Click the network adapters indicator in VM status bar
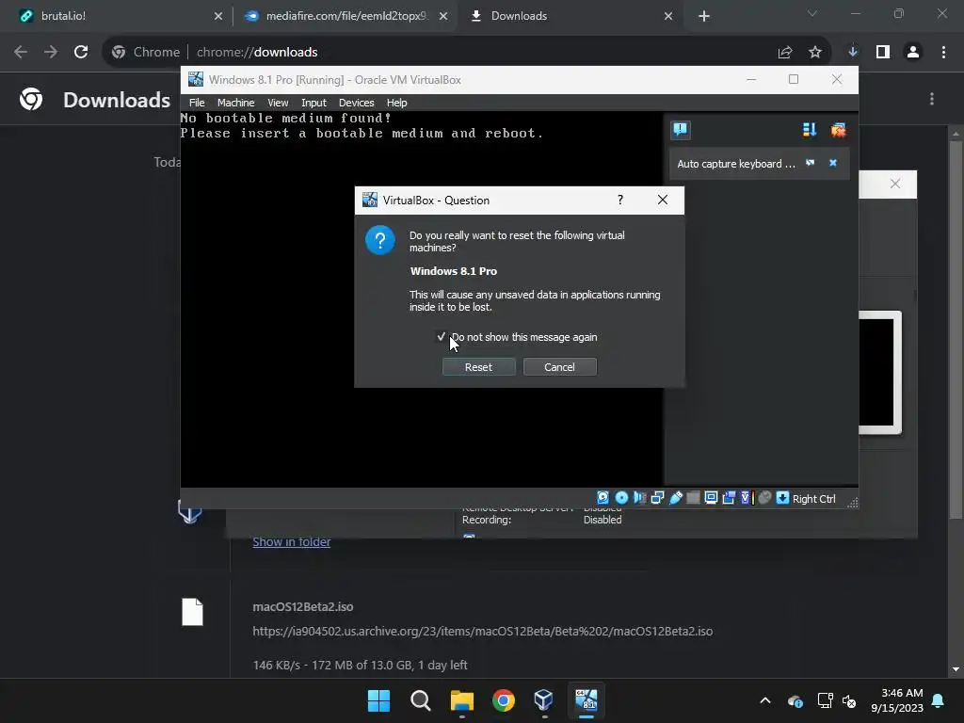This screenshot has height=723, width=964. pos(657,498)
